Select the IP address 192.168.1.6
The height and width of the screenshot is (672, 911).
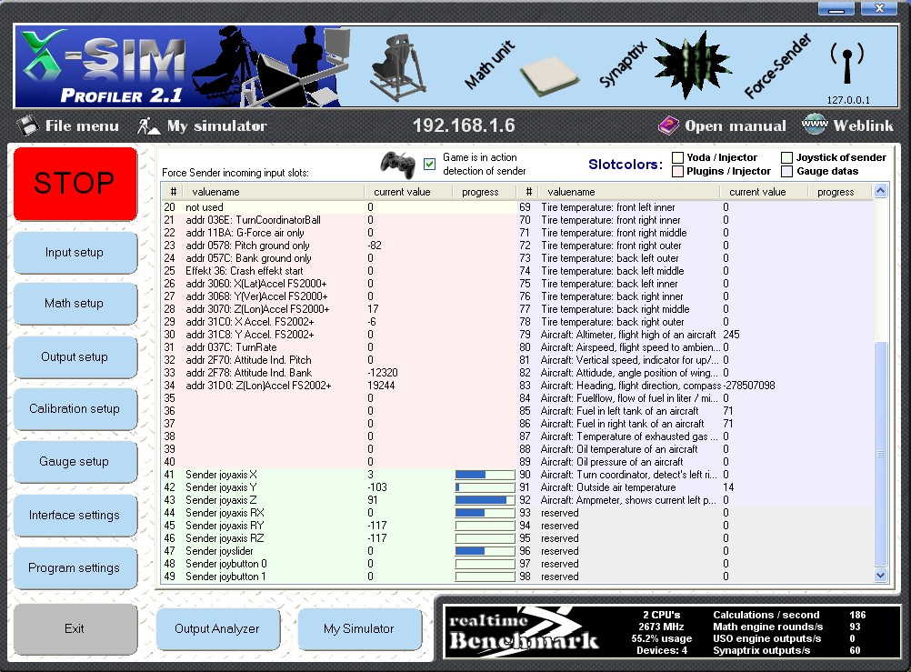coord(464,125)
